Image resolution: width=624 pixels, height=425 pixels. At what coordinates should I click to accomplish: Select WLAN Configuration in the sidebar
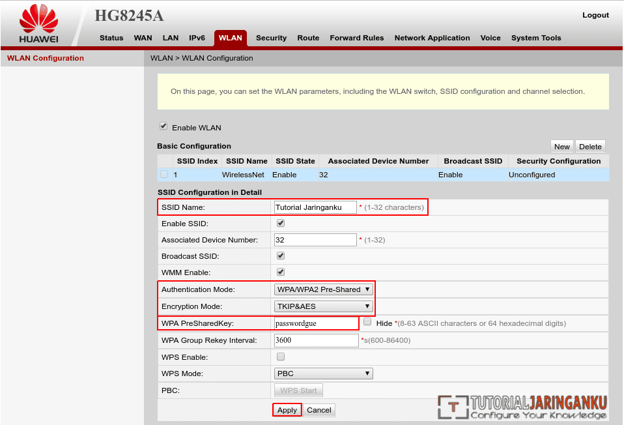click(x=44, y=58)
